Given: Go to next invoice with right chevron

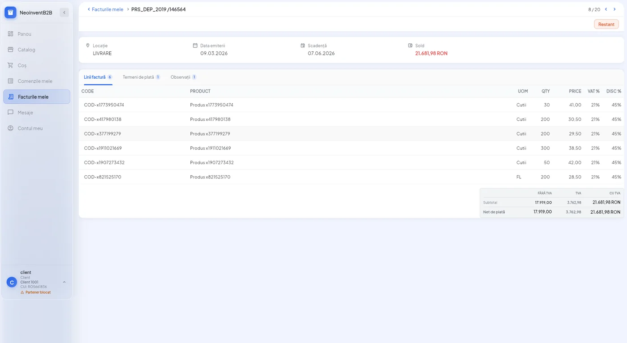Looking at the screenshot, I should click(x=614, y=9).
